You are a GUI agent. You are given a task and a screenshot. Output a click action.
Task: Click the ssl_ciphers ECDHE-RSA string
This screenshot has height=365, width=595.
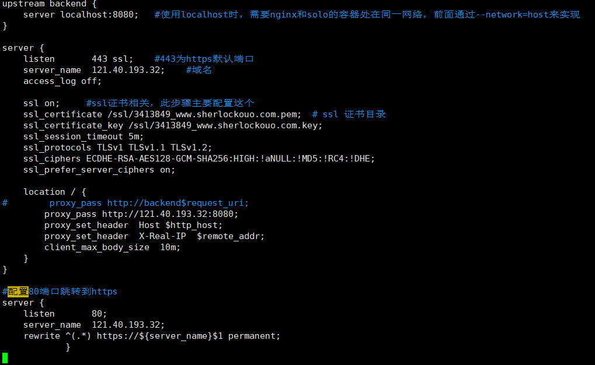point(231,159)
